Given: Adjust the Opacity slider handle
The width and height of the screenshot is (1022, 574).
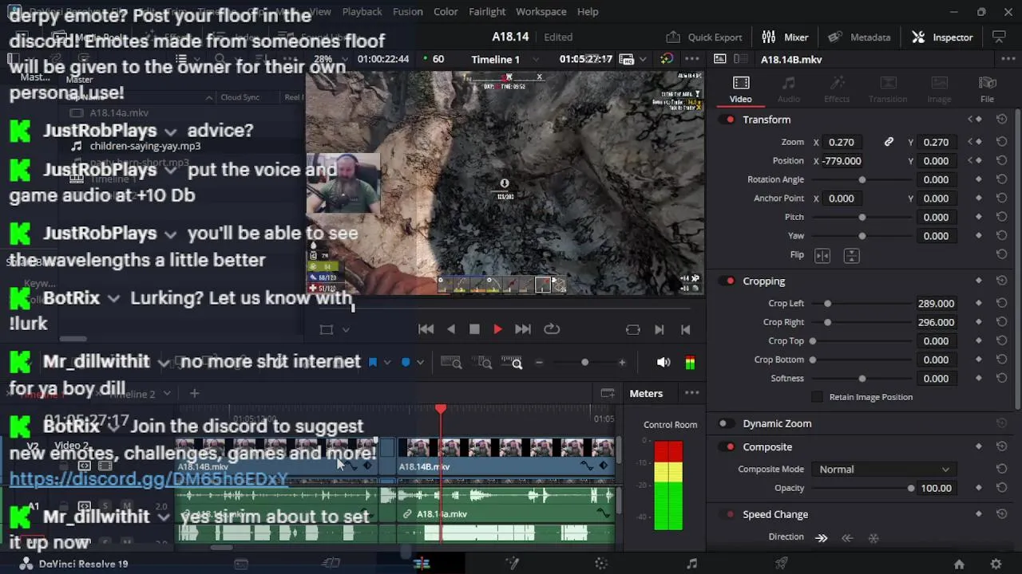Looking at the screenshot, I should coord(911,489).
